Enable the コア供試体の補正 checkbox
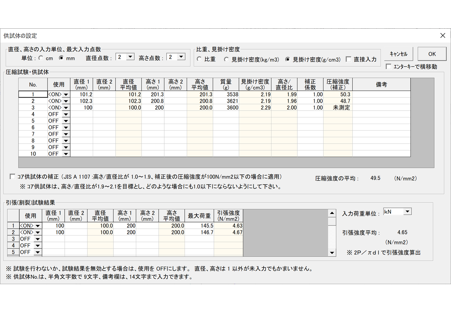The height and width of the screenshot is (319, 451). (x=12, y=176)
